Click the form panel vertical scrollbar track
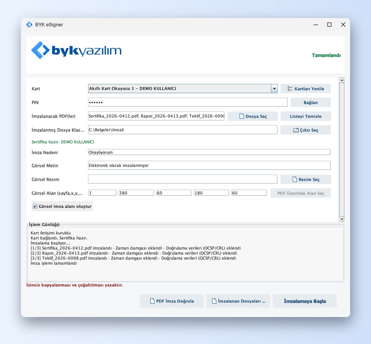Screen dimensions: 371x344 [342, 150]
